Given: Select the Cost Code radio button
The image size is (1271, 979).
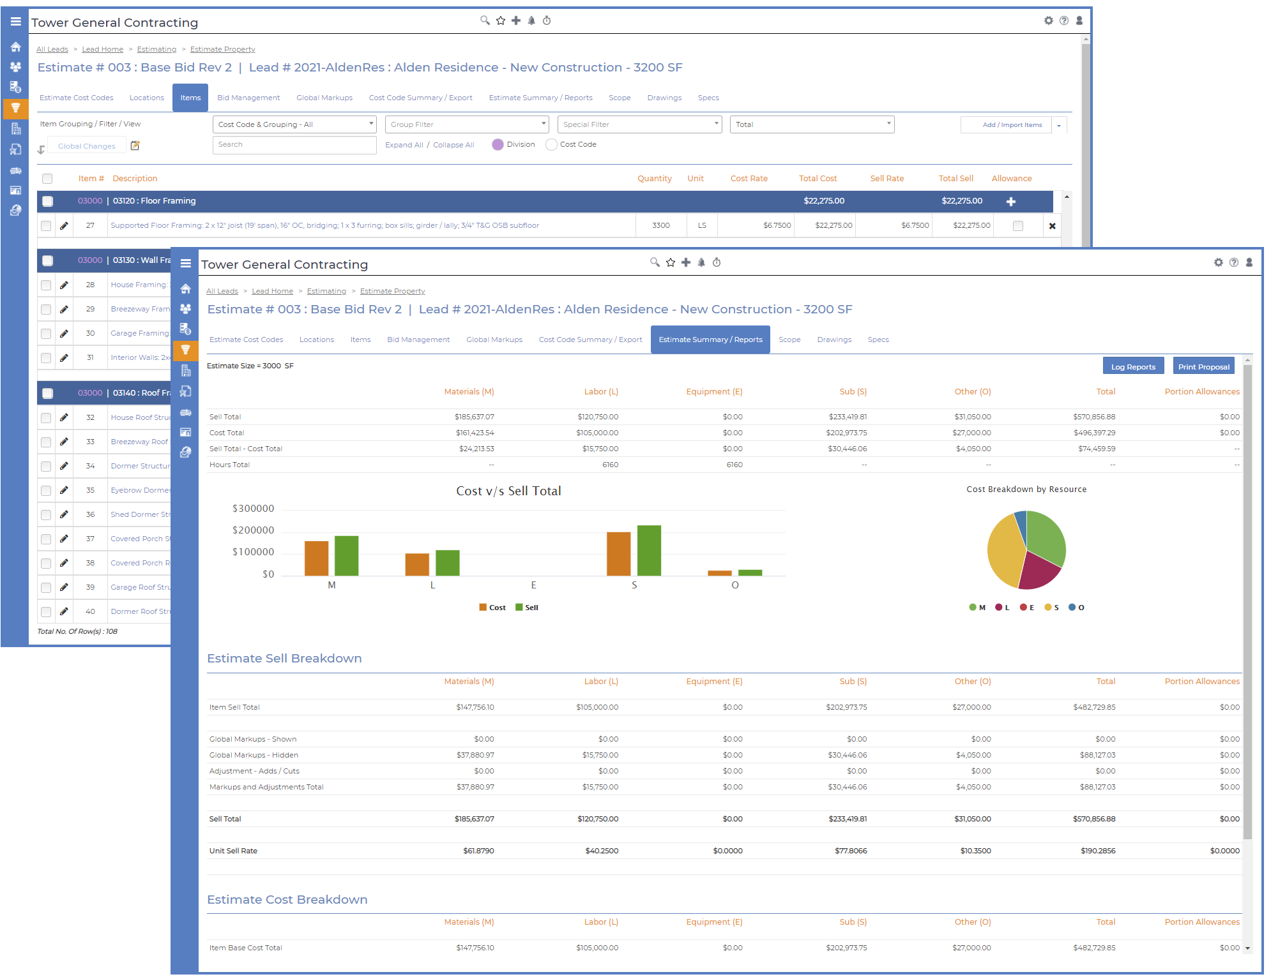Looking at the screenshot, I should click(x=551, y=145).
